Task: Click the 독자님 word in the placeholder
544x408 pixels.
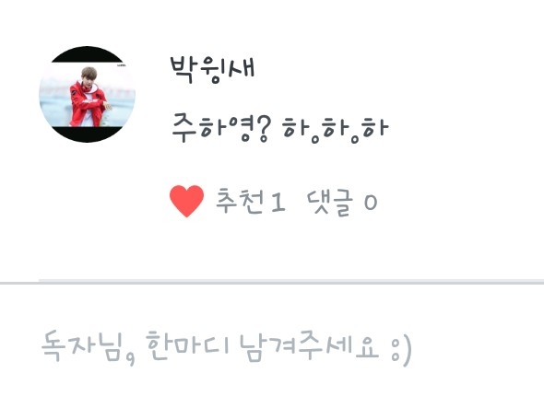Action: (83, 346)
